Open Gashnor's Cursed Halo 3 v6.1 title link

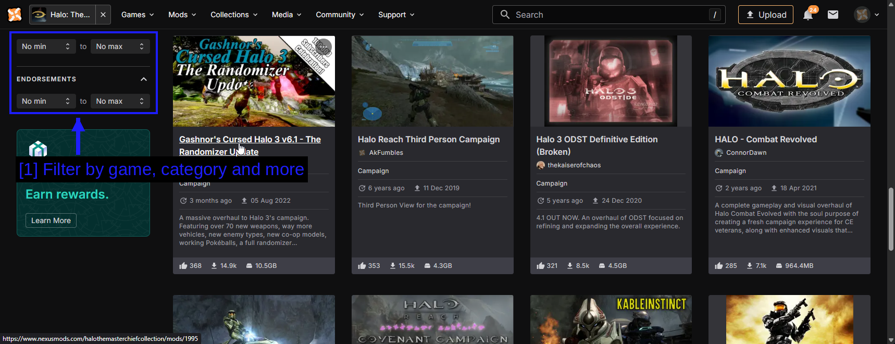[x=250, y=145]
